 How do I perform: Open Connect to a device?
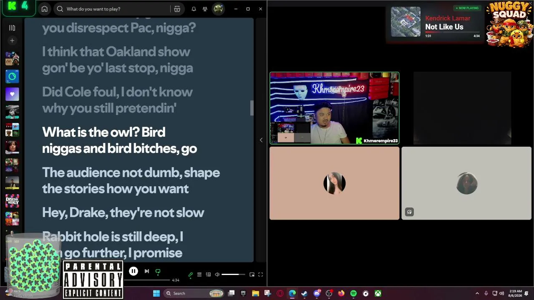(208, 275)
